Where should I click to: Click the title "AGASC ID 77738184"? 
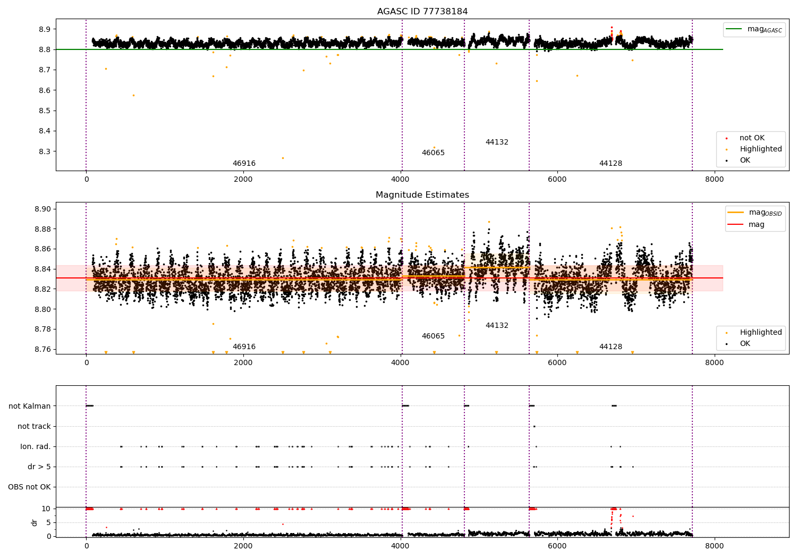coord(422,12)
